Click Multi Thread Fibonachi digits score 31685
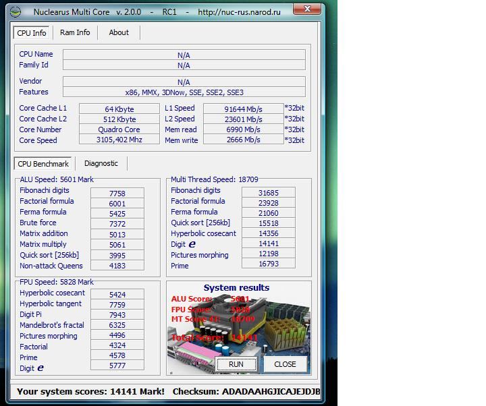486x406 pixels. tap(269, 193)
